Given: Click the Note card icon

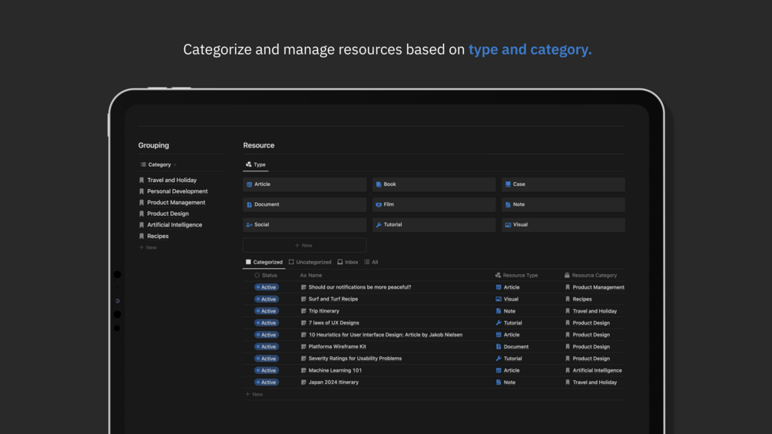Looking at the screenshot, I should click(508, 204).
